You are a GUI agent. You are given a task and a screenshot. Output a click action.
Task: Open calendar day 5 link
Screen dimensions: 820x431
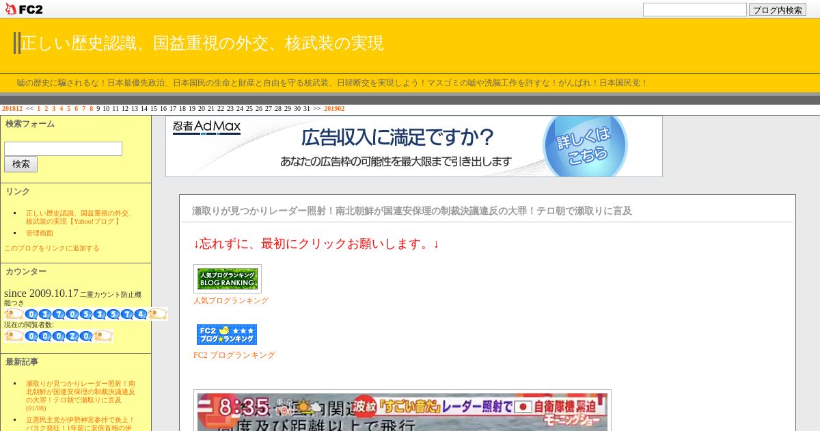(x=68, y=109)
